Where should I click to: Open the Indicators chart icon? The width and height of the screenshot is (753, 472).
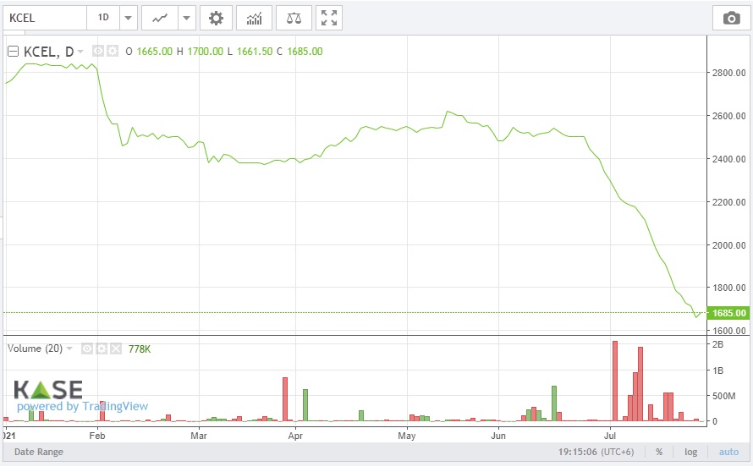tap(254, 18)
